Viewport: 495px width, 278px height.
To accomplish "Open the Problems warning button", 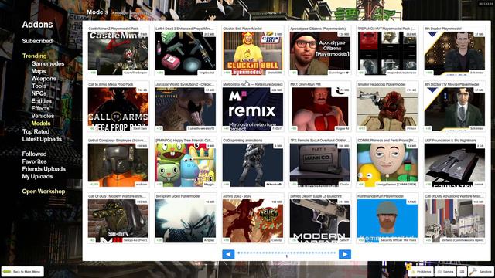I will coord(422,271).
